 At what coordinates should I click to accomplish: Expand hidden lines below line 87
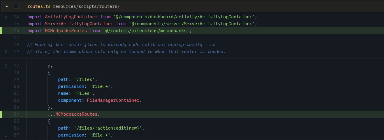[6, 135]
